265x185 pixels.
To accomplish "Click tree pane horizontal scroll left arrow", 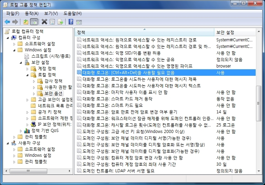I will pyautogui.click(x=6, y=171).
